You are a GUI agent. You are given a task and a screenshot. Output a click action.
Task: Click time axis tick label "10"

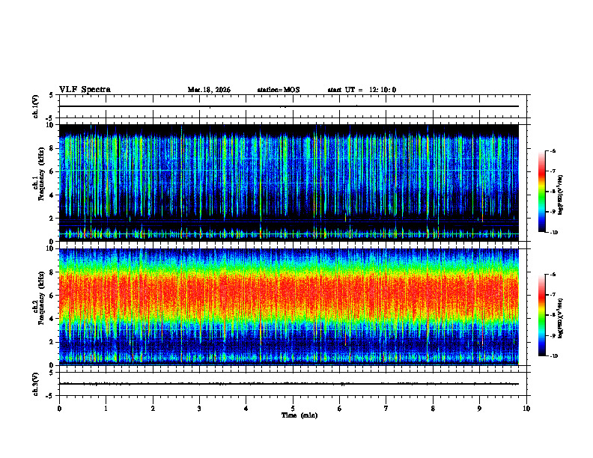coord(526,409)
